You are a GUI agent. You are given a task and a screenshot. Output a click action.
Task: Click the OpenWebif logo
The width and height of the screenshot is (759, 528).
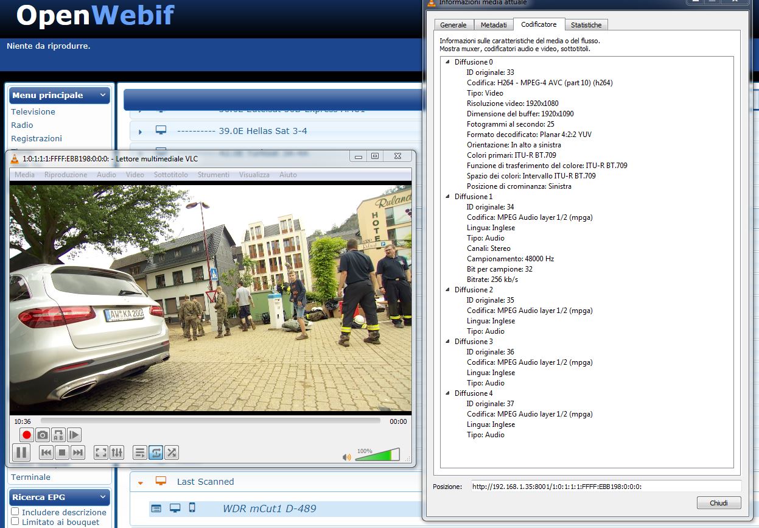pos(95,16)
